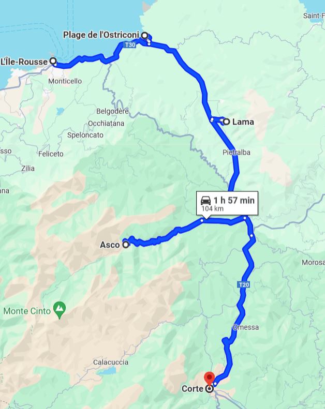Click the red destination pin at Corte

point(209,378)
